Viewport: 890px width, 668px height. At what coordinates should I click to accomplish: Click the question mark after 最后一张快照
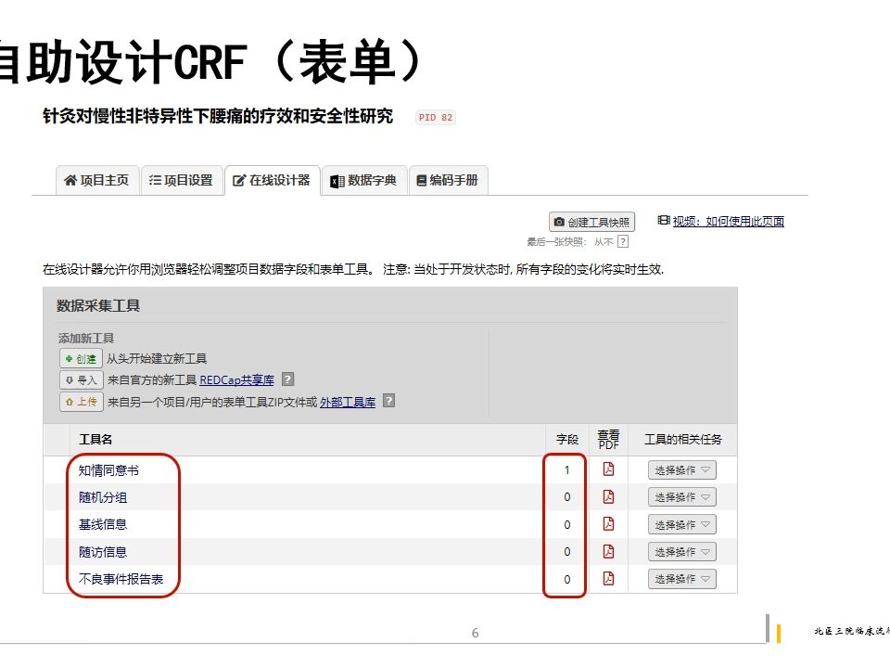click(622, 239)
